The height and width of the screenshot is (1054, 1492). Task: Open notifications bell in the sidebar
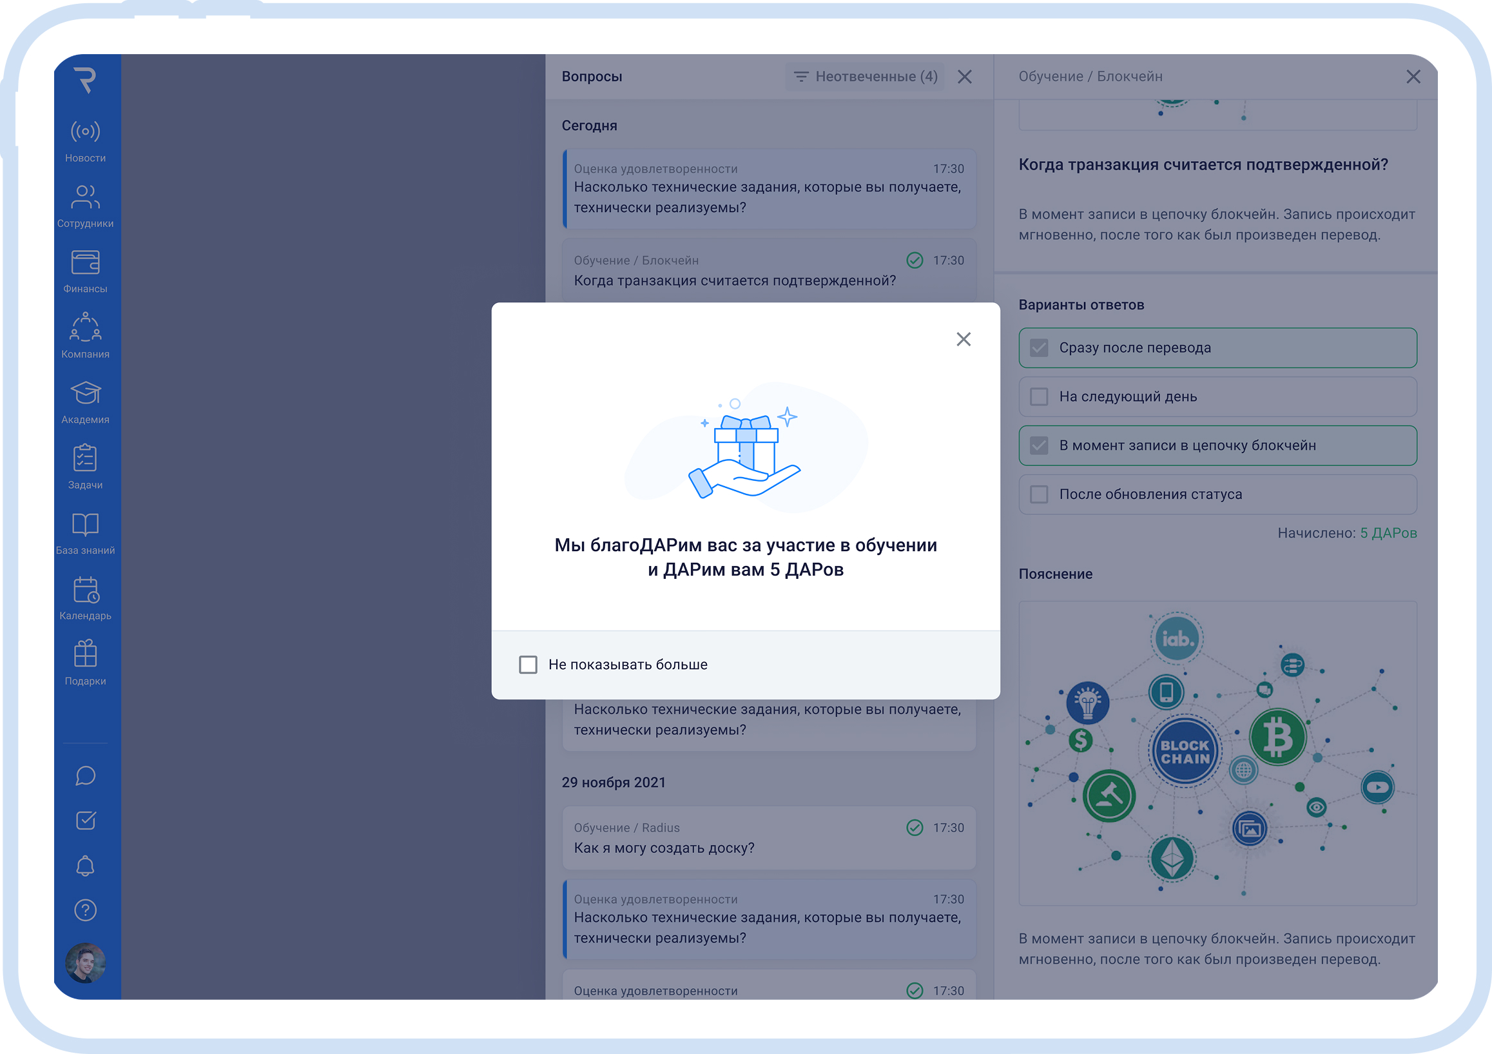click(x=85, y=866)
